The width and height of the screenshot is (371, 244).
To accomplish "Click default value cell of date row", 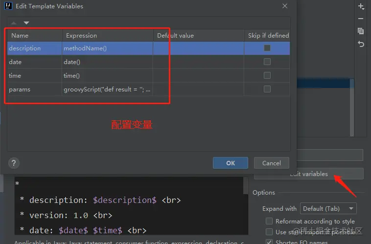I will tap(199, 62).
